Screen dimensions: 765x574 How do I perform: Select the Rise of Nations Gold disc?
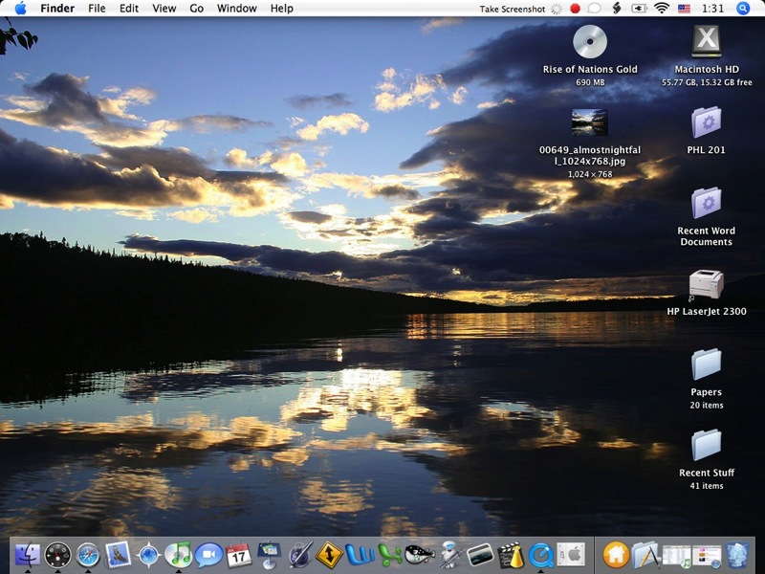590,42
